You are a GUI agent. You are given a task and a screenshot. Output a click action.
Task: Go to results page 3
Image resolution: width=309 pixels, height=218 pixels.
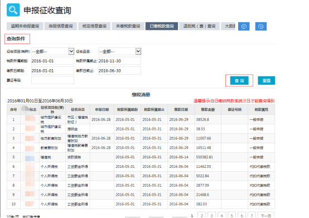(211, 215)
